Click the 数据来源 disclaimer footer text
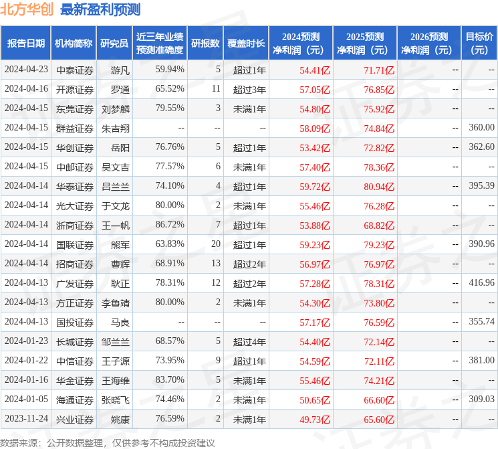This screenshot has height=449, width=498. click(108, 442)
